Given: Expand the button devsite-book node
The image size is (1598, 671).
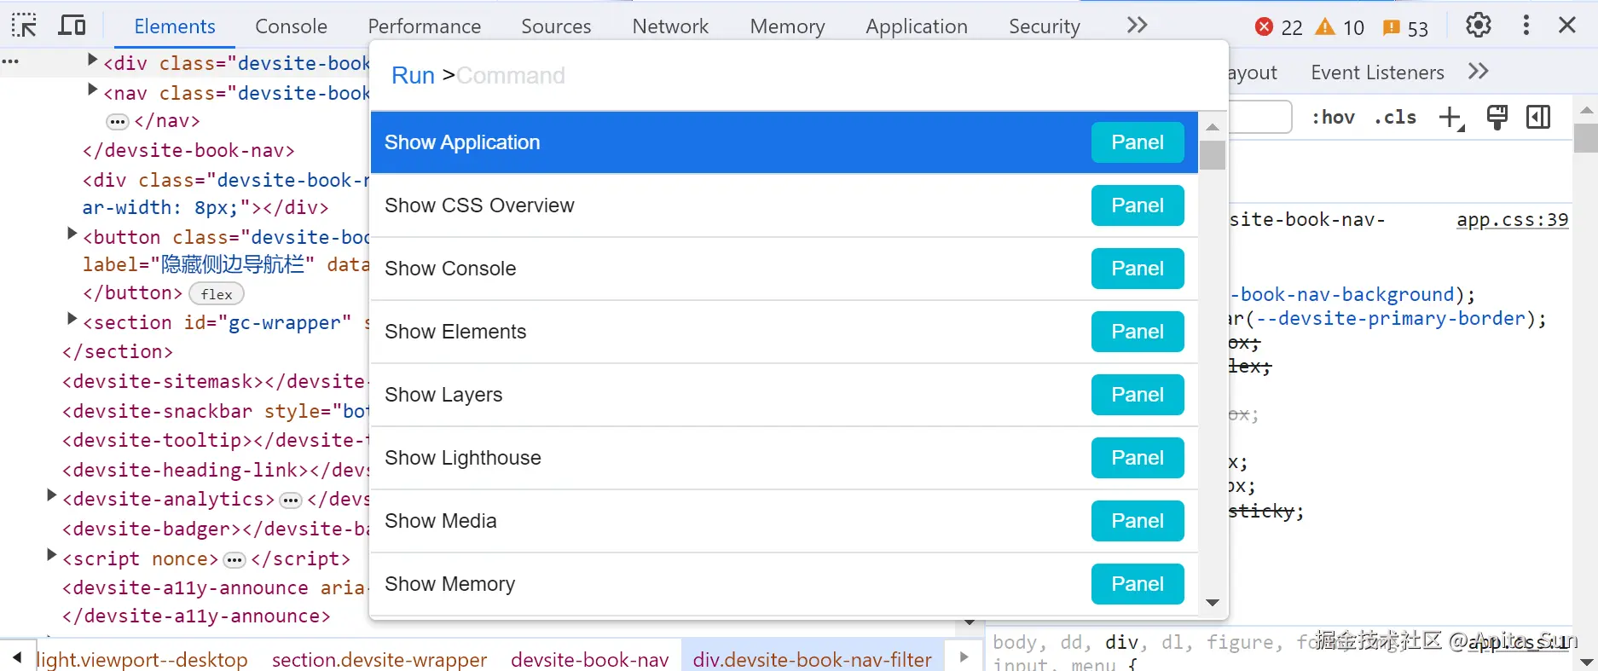Looking at the screenshot, I should [72, 234].
